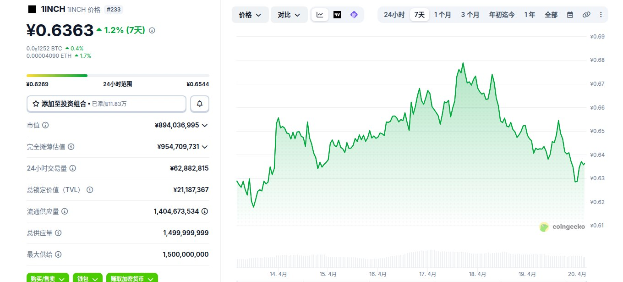Image resolution: width=623 pixels, height=282 pixels.
Task: Click the 0.00004090 ETH price text
Action: 49,55
